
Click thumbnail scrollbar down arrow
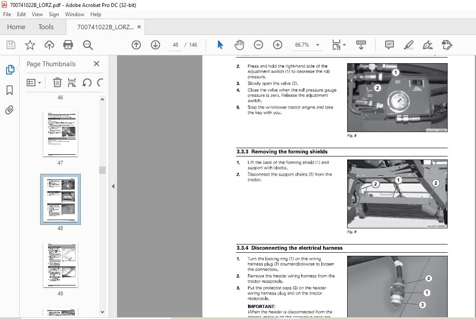[102, 312]
